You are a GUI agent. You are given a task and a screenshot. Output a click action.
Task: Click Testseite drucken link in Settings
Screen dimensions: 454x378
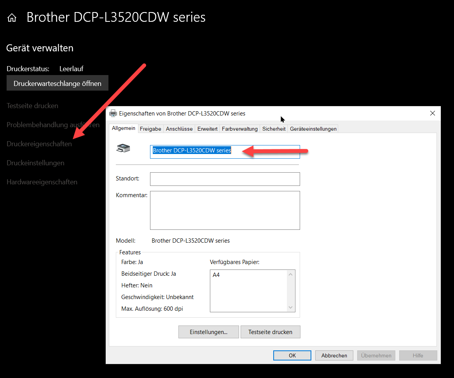pos(32,106)
